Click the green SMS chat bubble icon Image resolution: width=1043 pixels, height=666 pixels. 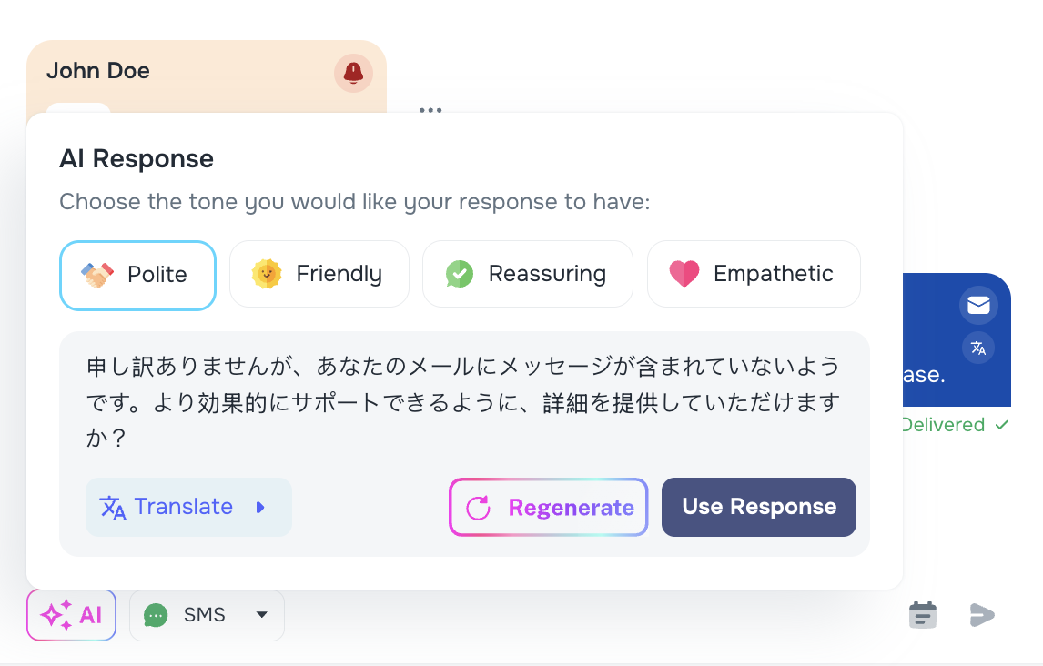156,615
